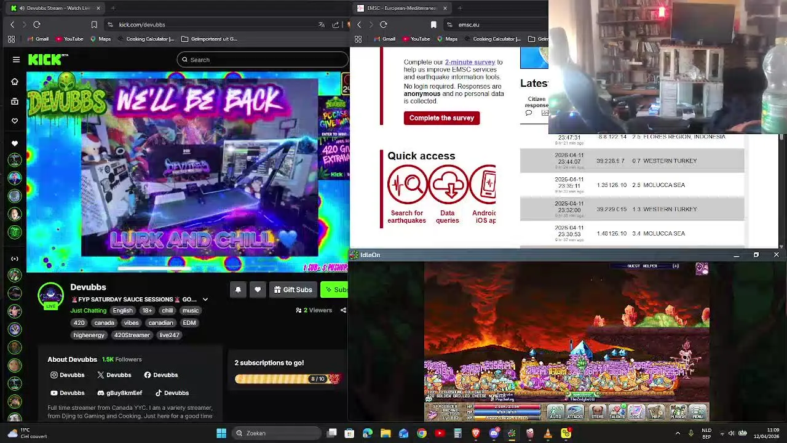This screenshot has height=443, width=787.
Task: Toggle follow heart button for Devubbs
Action: pyautogui.click(x=257, y=290)
